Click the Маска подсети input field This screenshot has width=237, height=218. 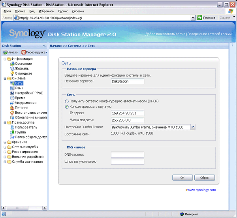(x=128, y=120)
